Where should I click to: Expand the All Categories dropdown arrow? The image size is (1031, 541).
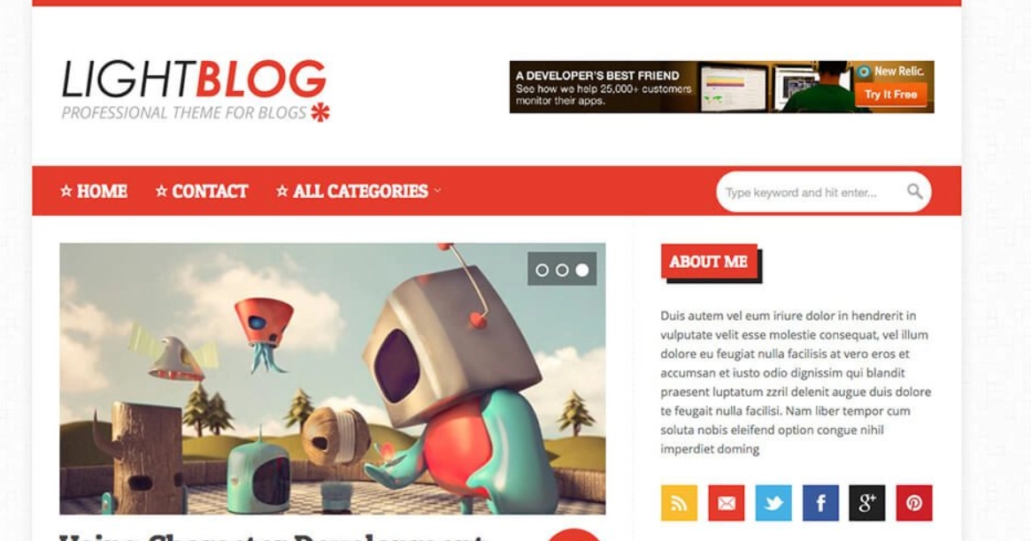tap(437, 191)
